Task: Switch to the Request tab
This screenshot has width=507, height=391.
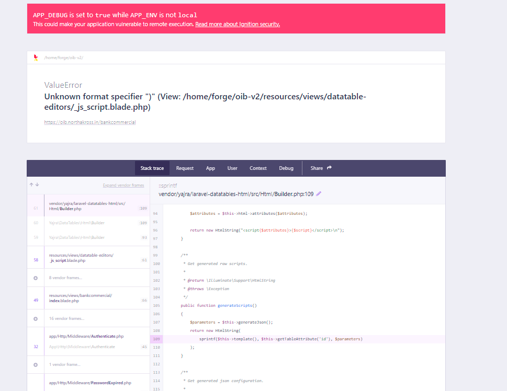Action: [185, 168]
